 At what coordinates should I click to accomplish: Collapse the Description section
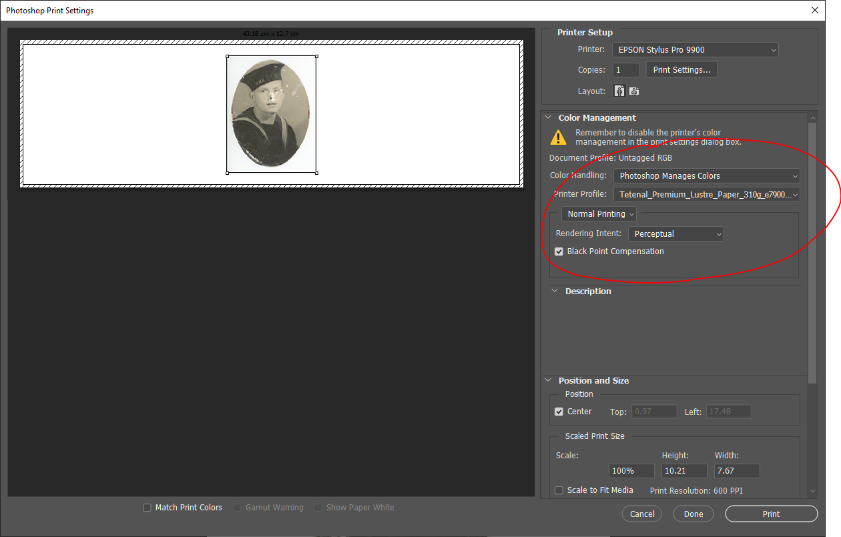click(555, 292)
